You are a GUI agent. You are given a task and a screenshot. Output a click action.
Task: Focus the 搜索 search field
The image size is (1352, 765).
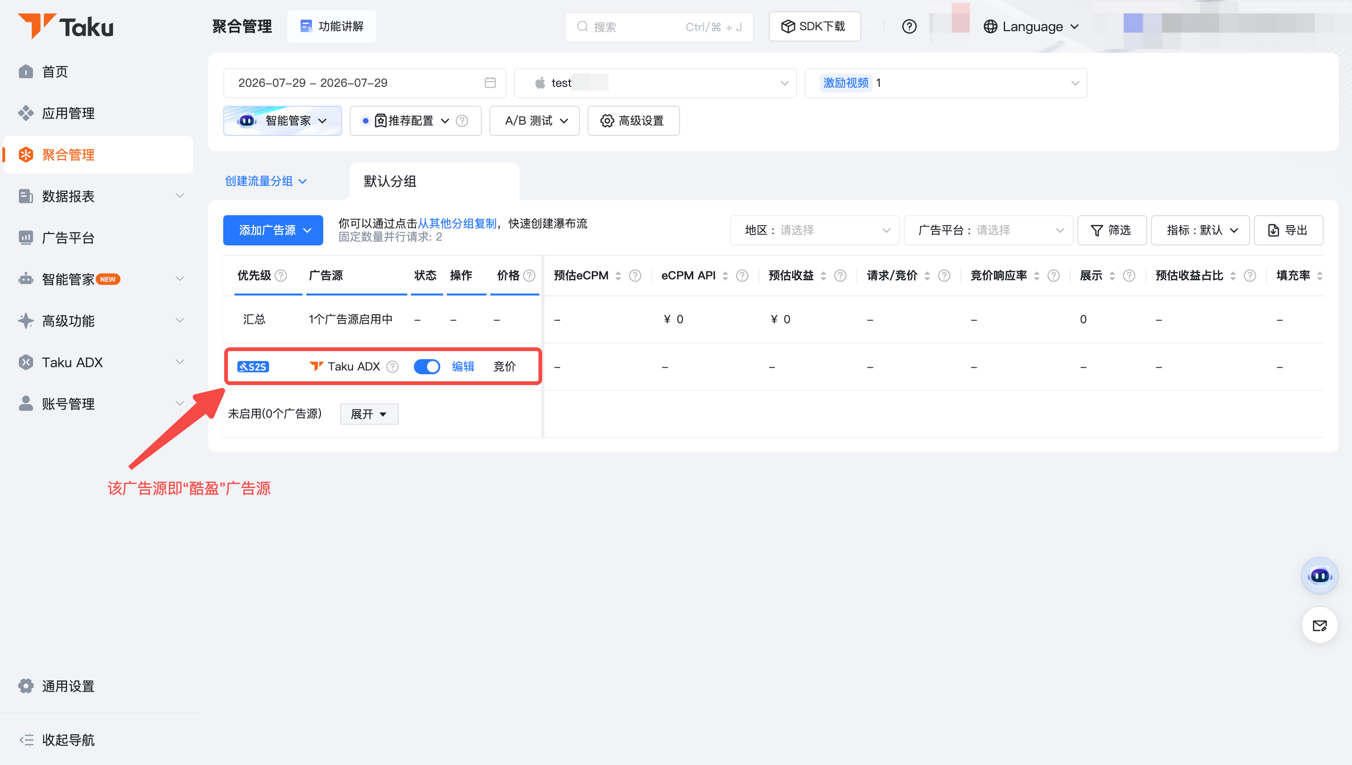click(x=659, y=26)
